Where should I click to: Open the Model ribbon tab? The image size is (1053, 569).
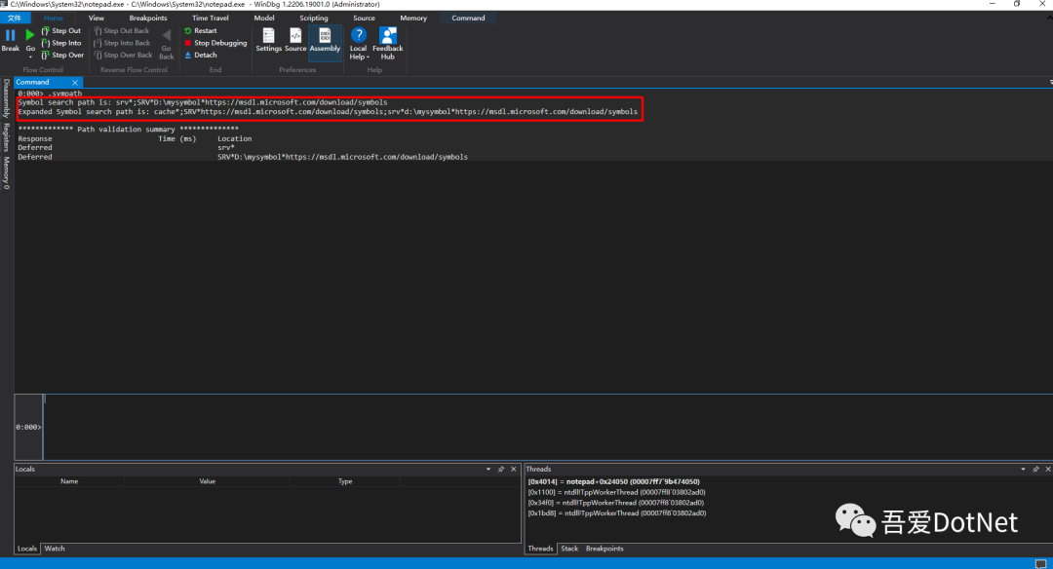pos(264,19)
